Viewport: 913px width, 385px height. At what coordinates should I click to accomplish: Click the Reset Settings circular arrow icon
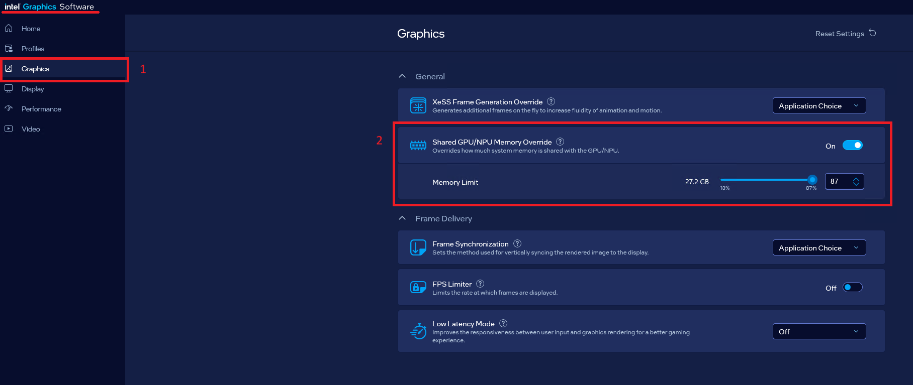click(x=873, y=33)
